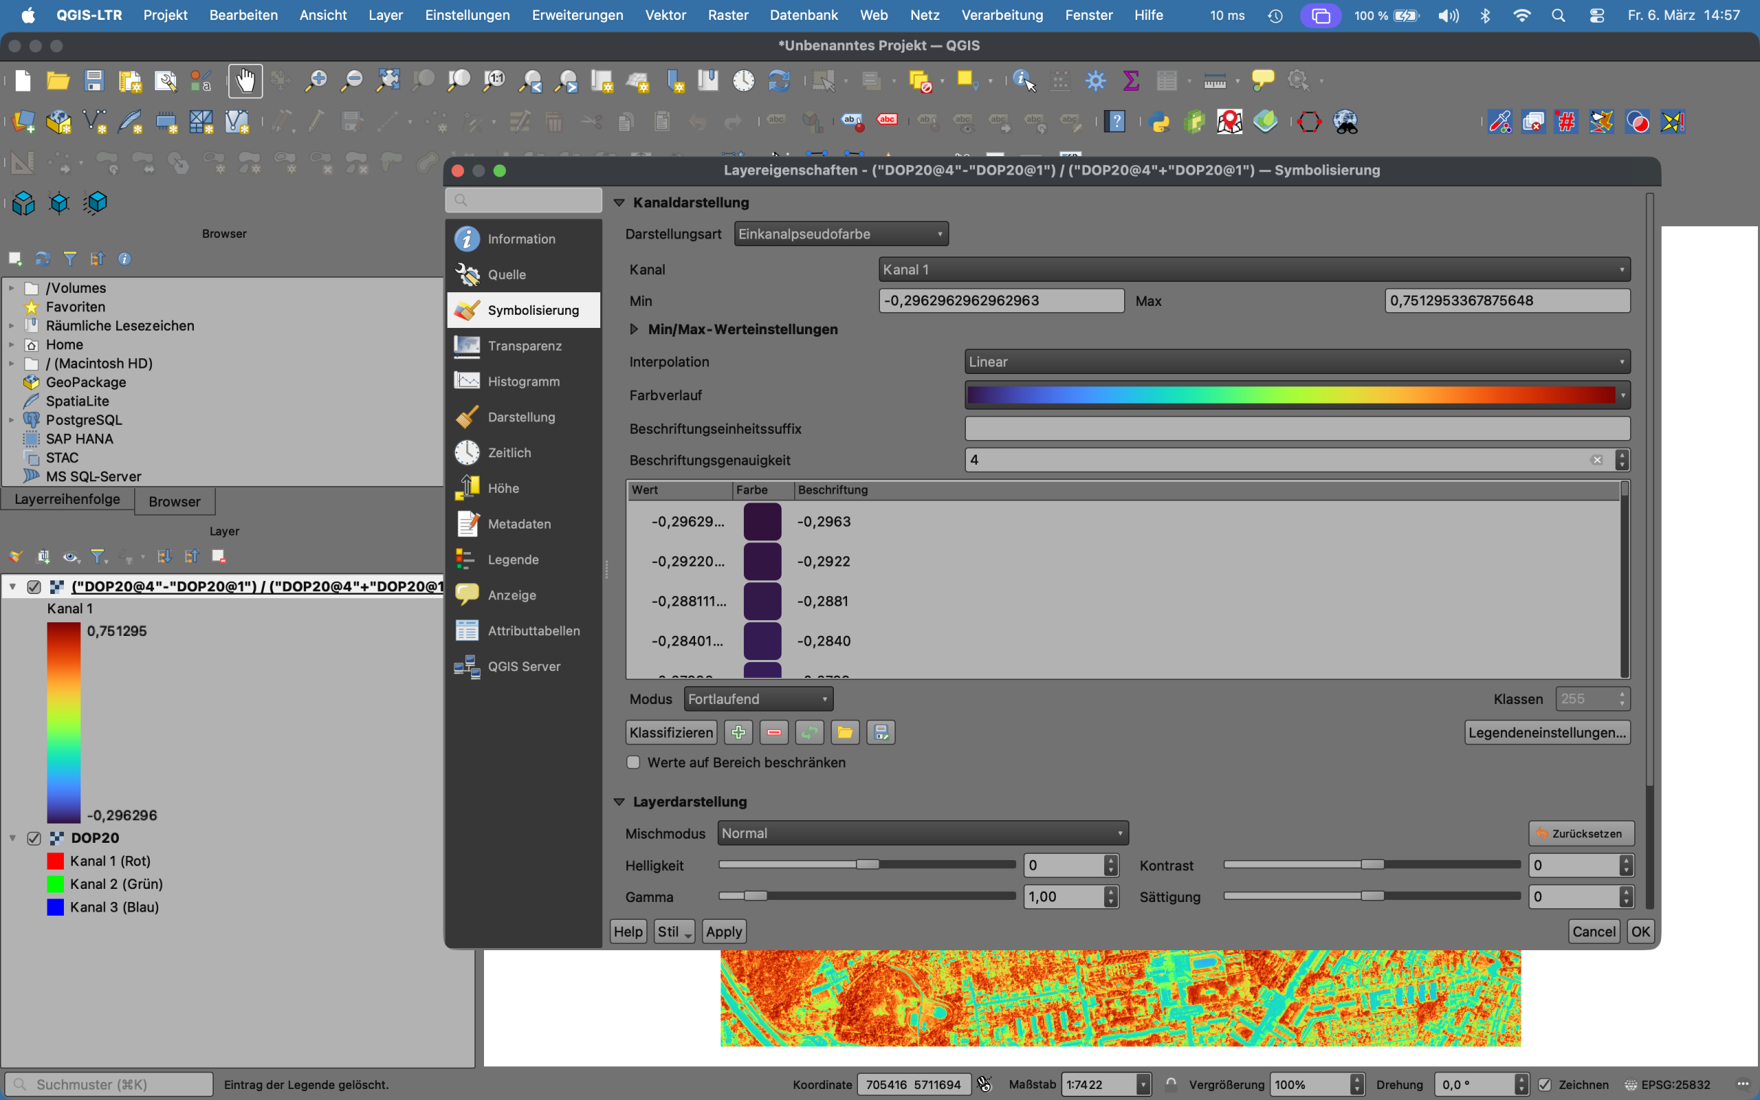Click the Apply button
The height and width of the screenshot is (1100, 1760).
point(724,931)
